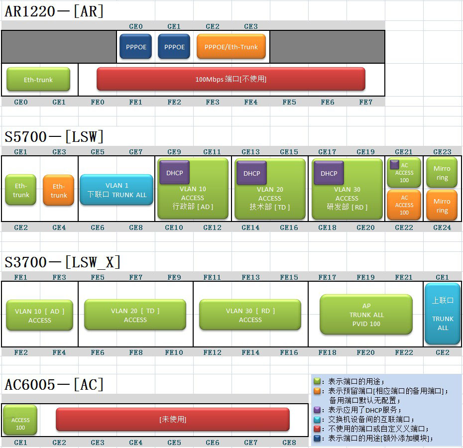Select the VLAN 20 ACCESS 技术部 block
463x448 pixels.
pyautogui.click(x=270, y=199)
